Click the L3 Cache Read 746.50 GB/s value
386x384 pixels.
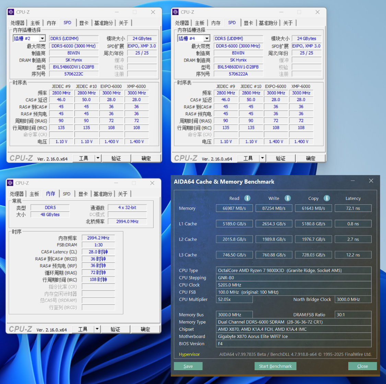234,255
